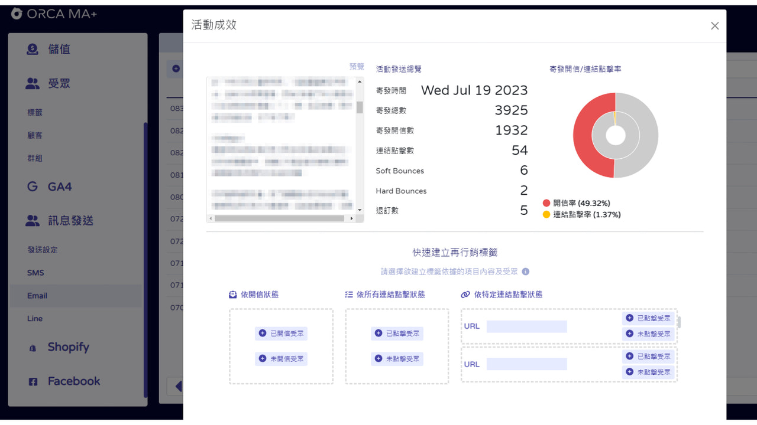
Task: Click the Soft Bounces label
Action: click(400, 171)
